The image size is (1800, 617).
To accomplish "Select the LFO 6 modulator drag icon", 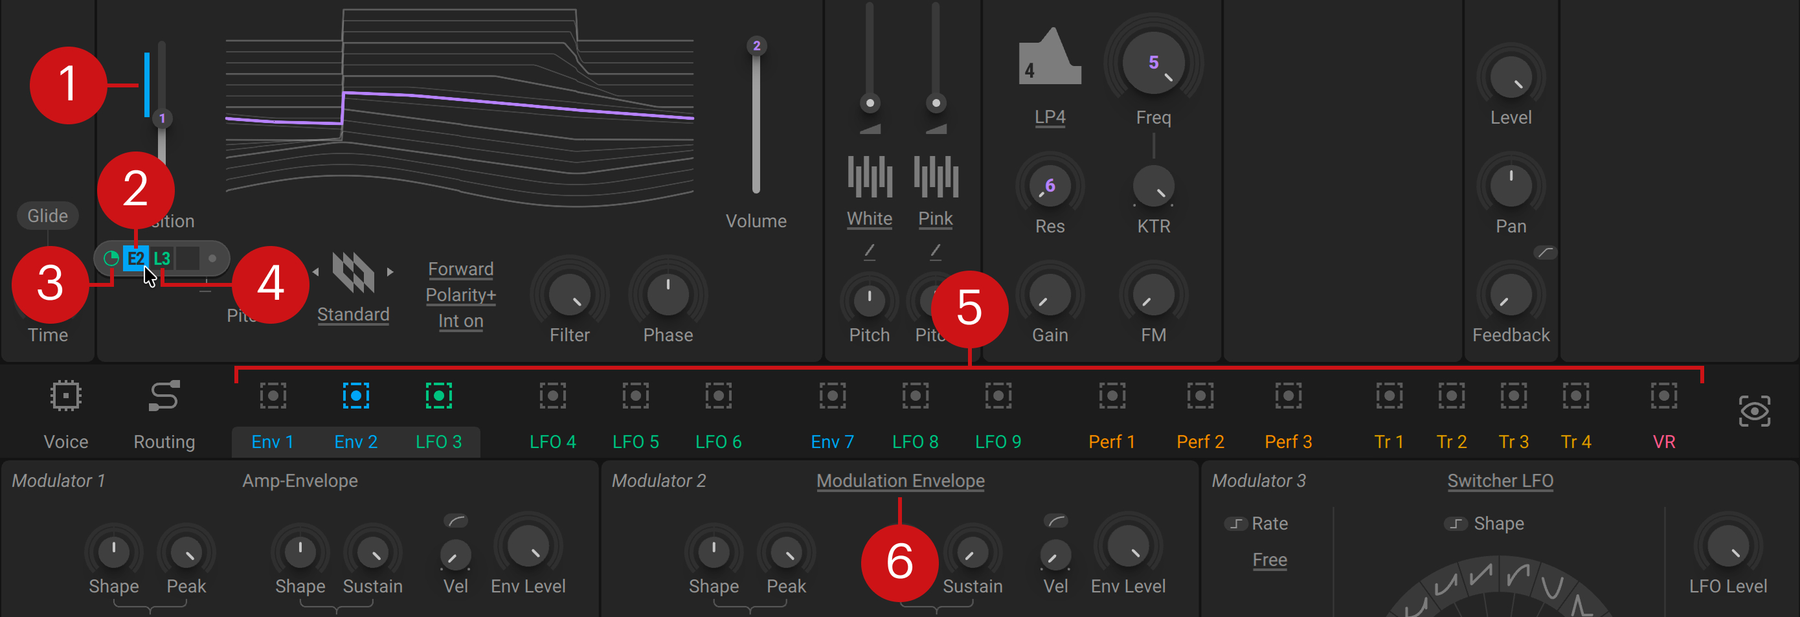I will (x=718, y=396).
